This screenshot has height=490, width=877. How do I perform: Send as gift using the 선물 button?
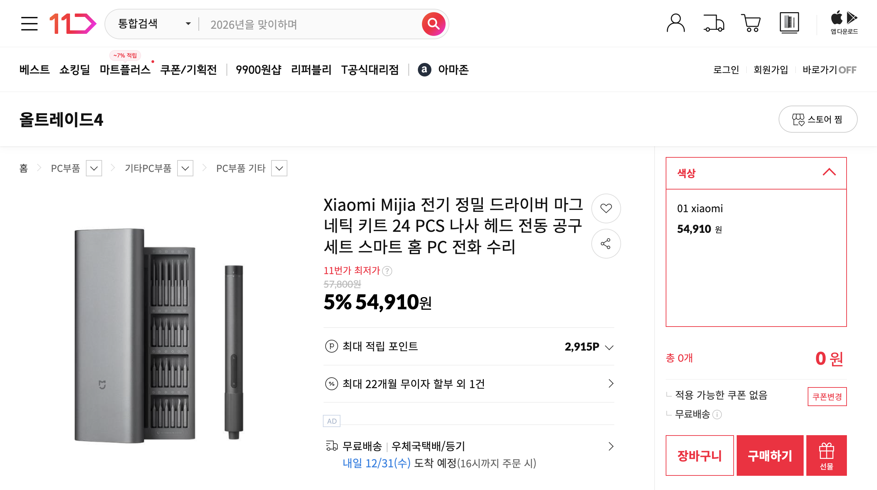click(x=826, y=455)
